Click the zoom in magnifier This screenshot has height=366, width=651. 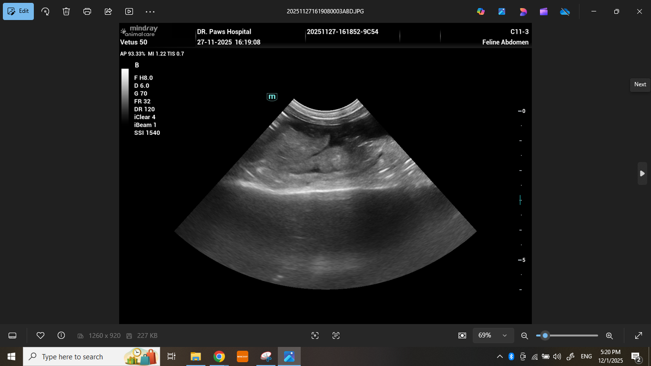609,335
